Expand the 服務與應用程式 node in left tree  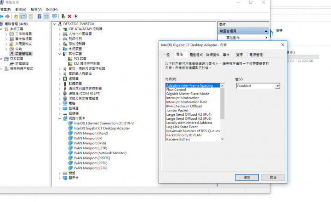click(1, 69)
